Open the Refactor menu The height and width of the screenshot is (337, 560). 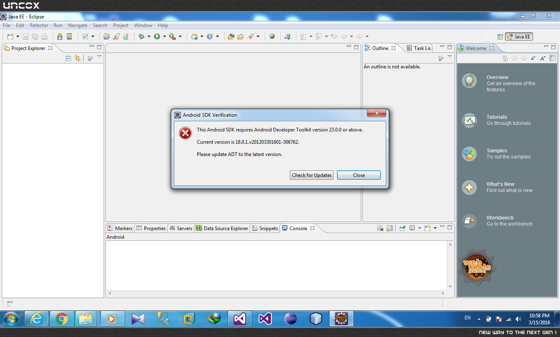pyautogui.click(x=39, y=25)
